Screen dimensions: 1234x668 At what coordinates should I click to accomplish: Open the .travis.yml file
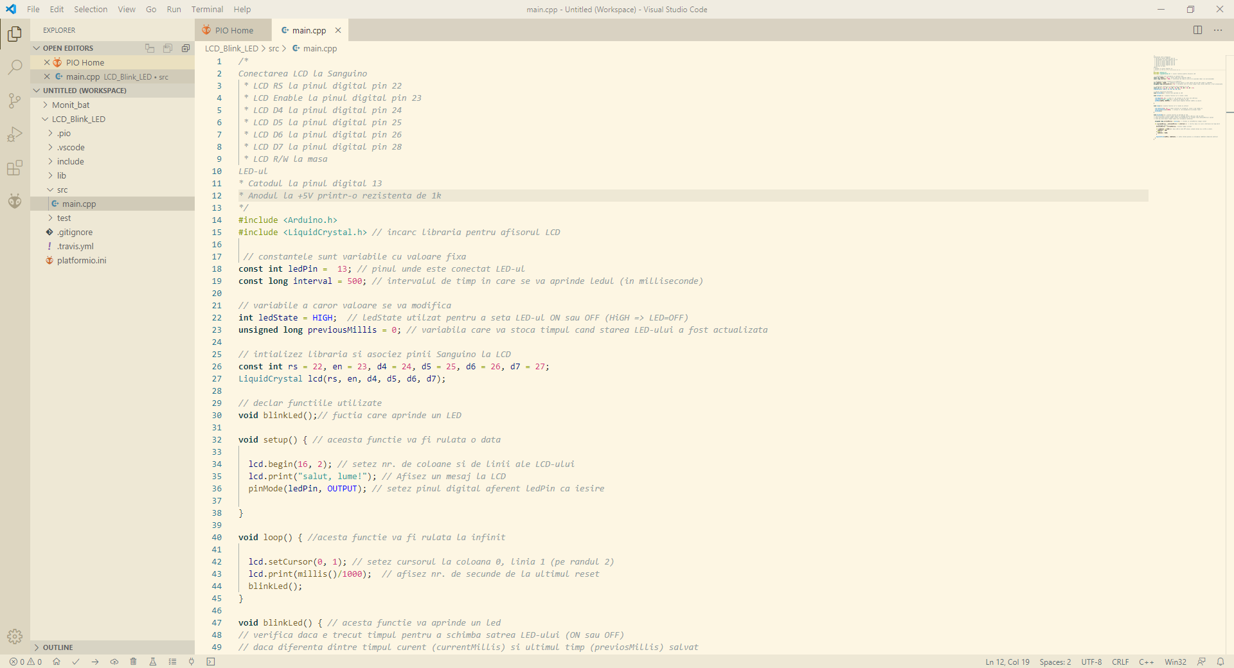point(112,246)
